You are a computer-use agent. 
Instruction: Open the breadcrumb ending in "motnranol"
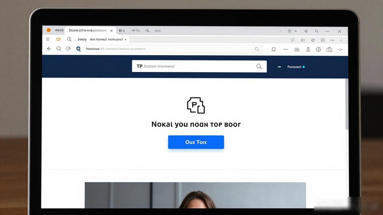click(x=106, y=39)
